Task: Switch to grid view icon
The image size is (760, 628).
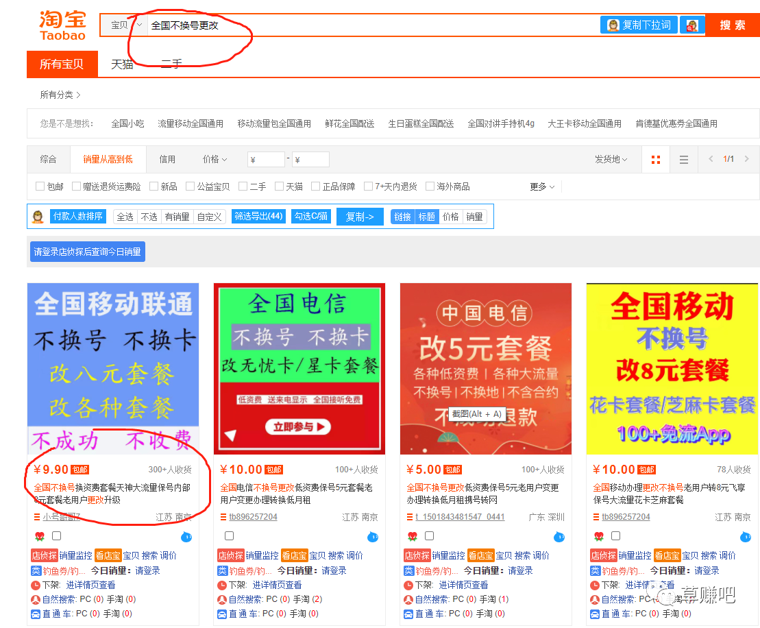Action: (656, 160)
